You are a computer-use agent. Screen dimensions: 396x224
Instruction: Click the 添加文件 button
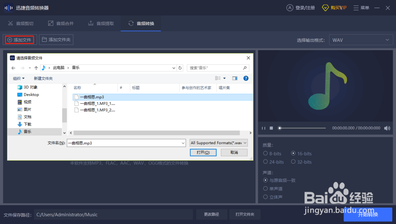point(20,40)
